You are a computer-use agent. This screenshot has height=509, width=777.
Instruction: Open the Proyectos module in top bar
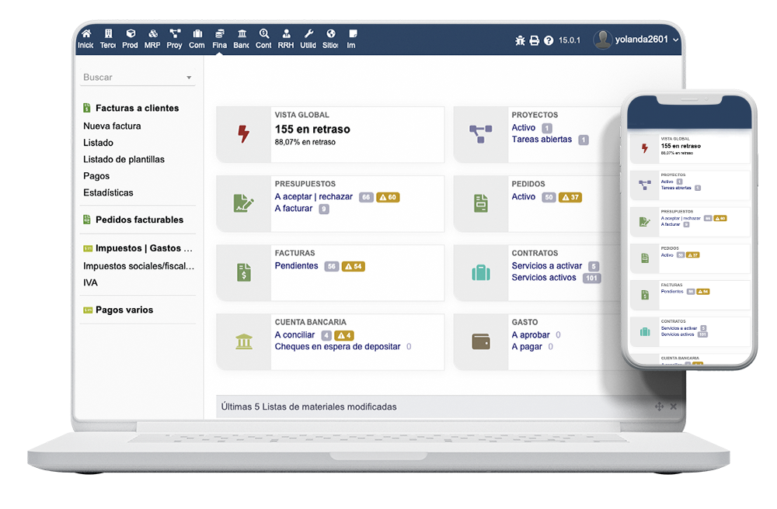(x=175, y=39)
